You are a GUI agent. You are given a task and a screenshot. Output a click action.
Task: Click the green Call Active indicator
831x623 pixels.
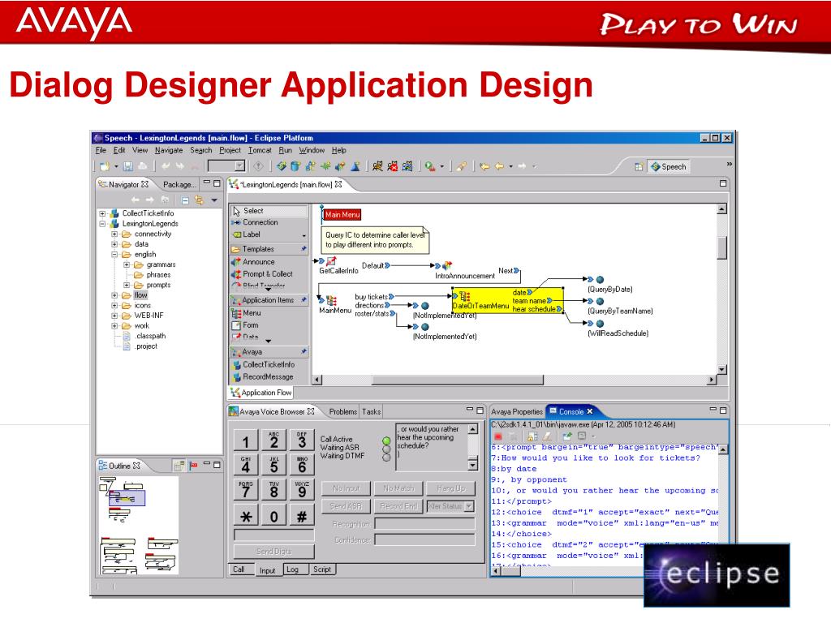(x=386, y=440)
